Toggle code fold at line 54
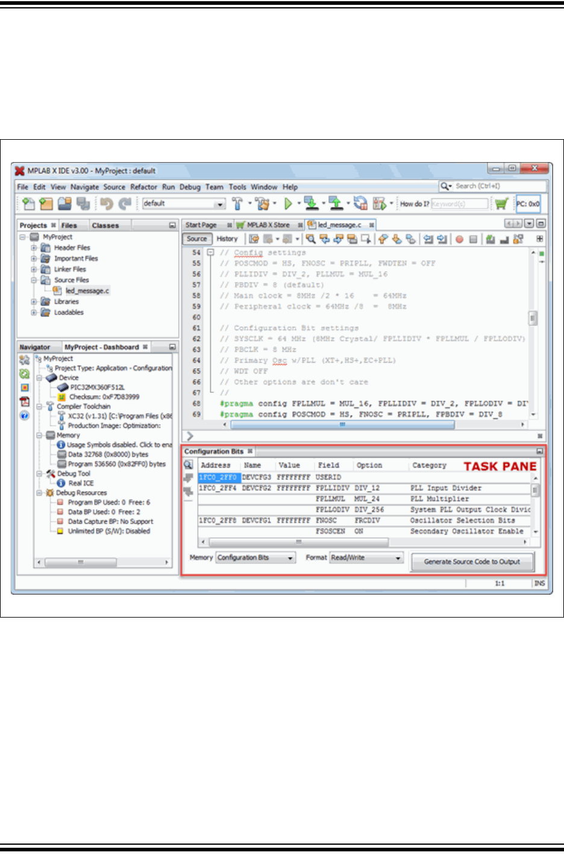This screenshot has width=564, height=861. (x=210, y=252)
